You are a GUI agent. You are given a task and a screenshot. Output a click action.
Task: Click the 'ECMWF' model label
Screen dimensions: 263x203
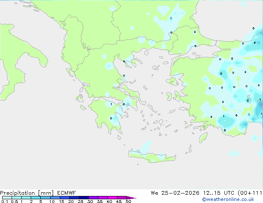click(x=67, y=193)
